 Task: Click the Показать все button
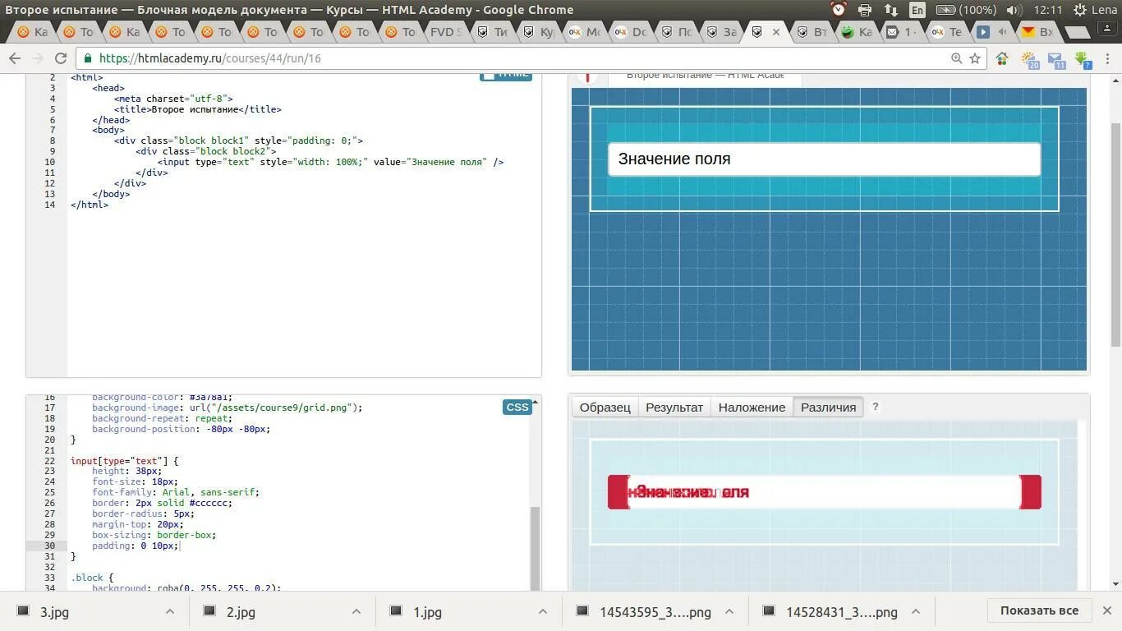coord(1039,610)
